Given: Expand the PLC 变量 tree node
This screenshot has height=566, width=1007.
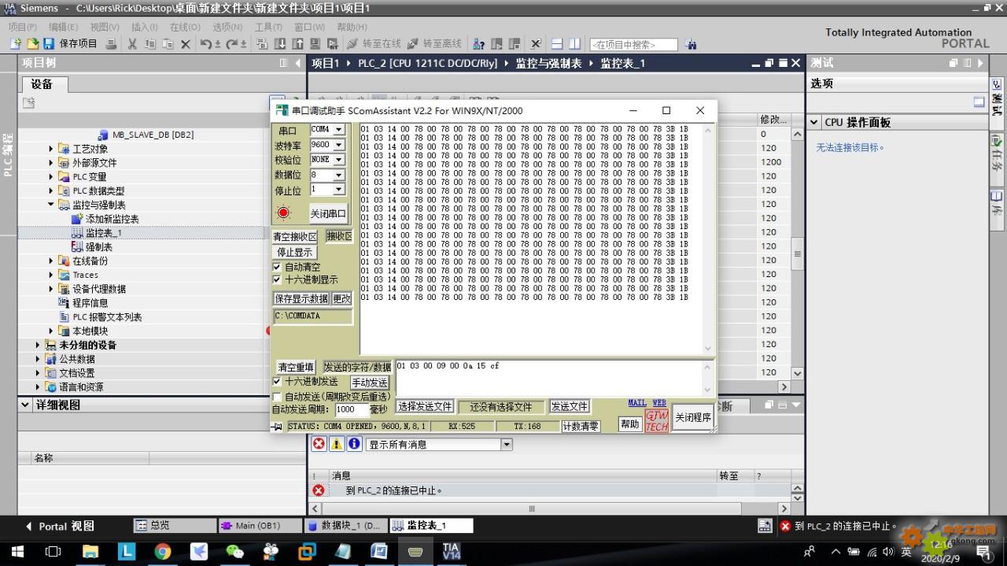Looking at the screenshot, I should coord(52,177).
